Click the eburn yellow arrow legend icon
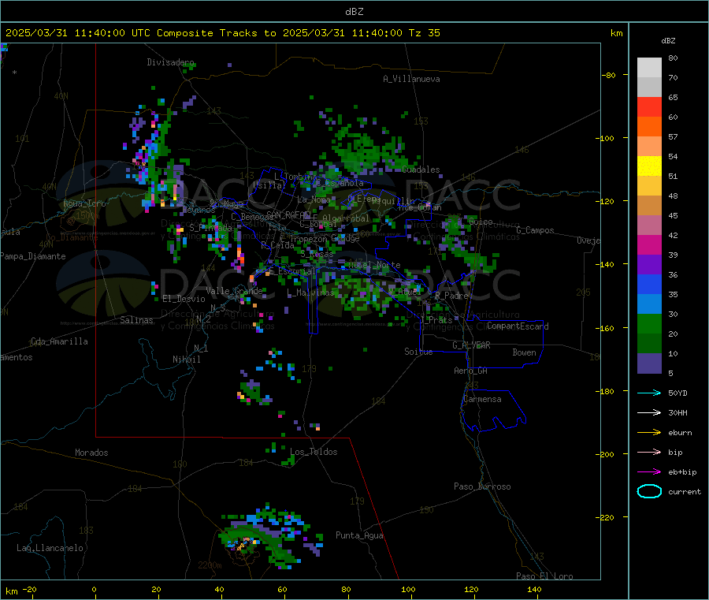709x600 pixels. pos(649,433)
